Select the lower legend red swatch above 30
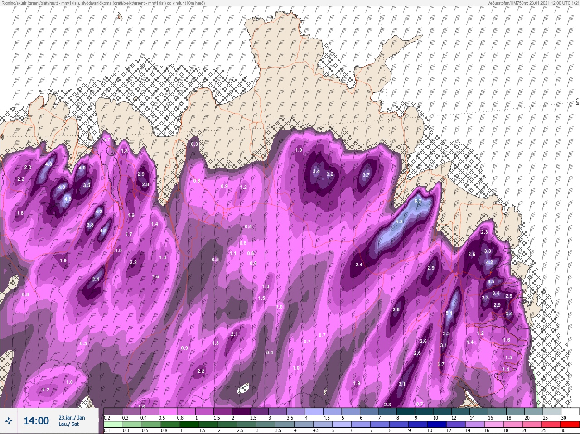The width and height of the screenshot is (580, 434). click(x=571, y=424)
